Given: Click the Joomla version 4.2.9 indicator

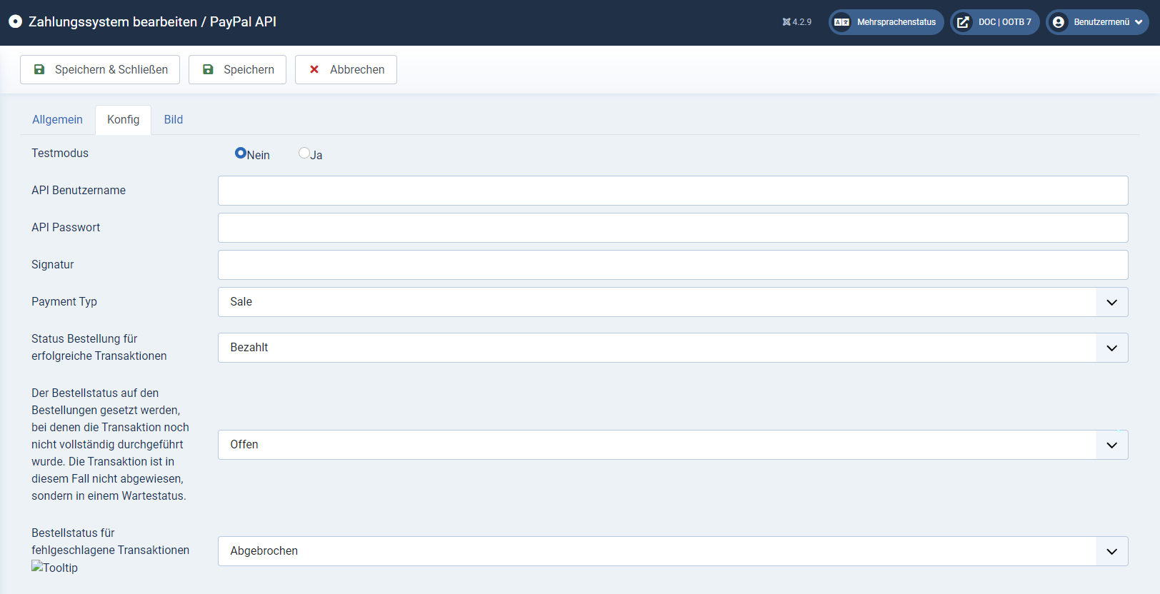Looking at the screenshot, I should 797,22.
